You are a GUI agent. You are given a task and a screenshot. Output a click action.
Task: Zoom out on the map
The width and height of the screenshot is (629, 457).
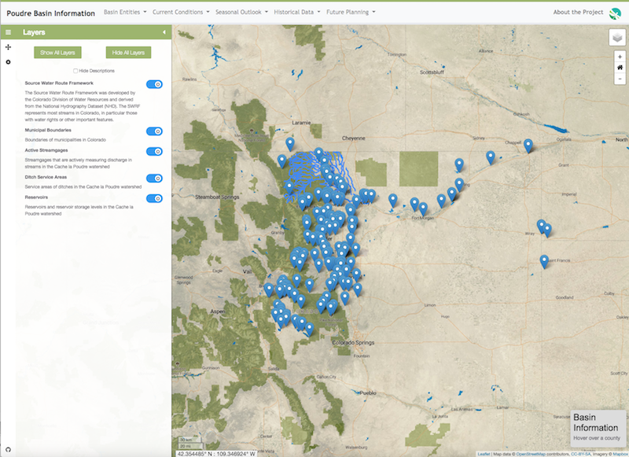(x=620, y=79)
